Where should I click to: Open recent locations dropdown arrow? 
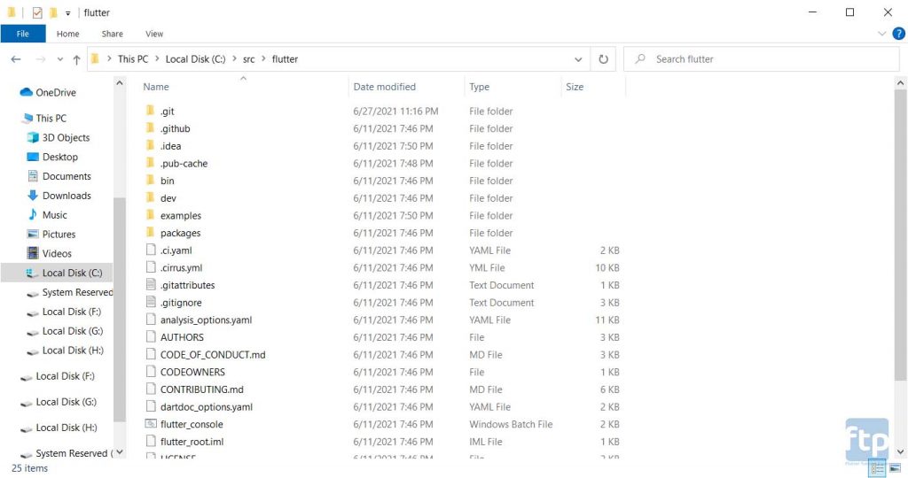60,59
